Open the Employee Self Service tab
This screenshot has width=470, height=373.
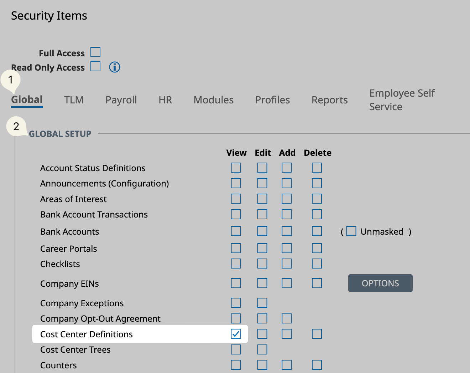pyautogui.click(x=402, y=100)
